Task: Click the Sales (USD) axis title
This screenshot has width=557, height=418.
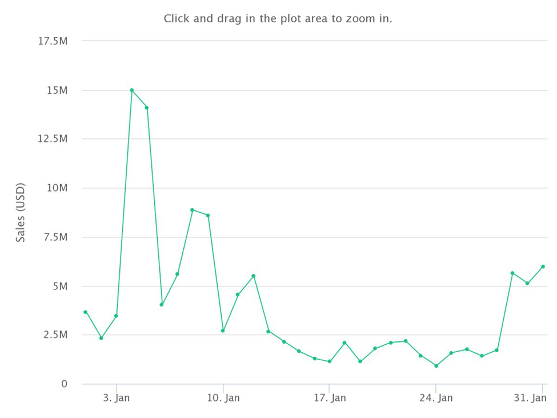Action: [x=21, y=213]
